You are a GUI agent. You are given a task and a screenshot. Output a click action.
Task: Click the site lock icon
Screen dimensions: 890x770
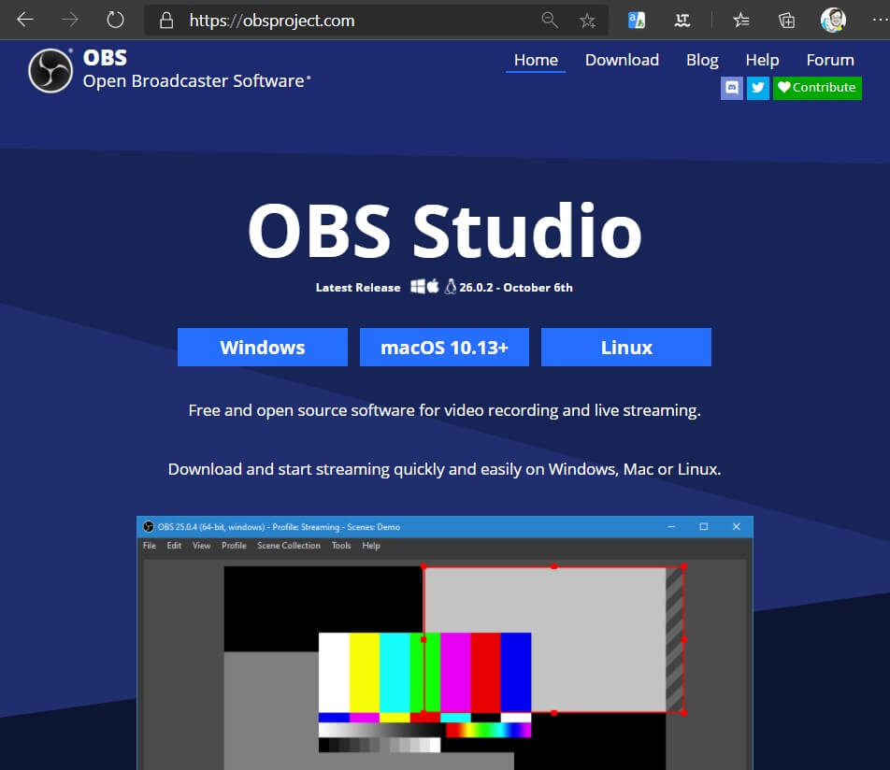click(167, 21)
